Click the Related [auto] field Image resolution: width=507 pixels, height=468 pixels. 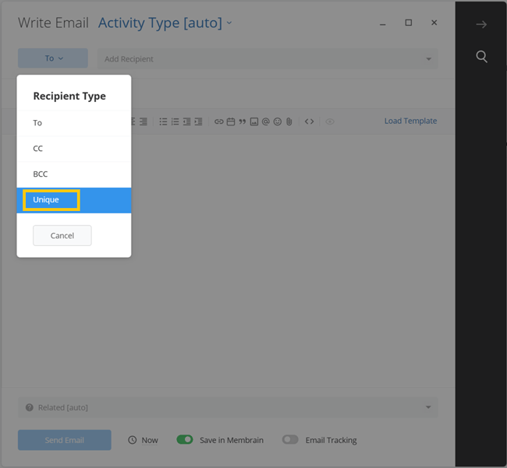[228, 407]
